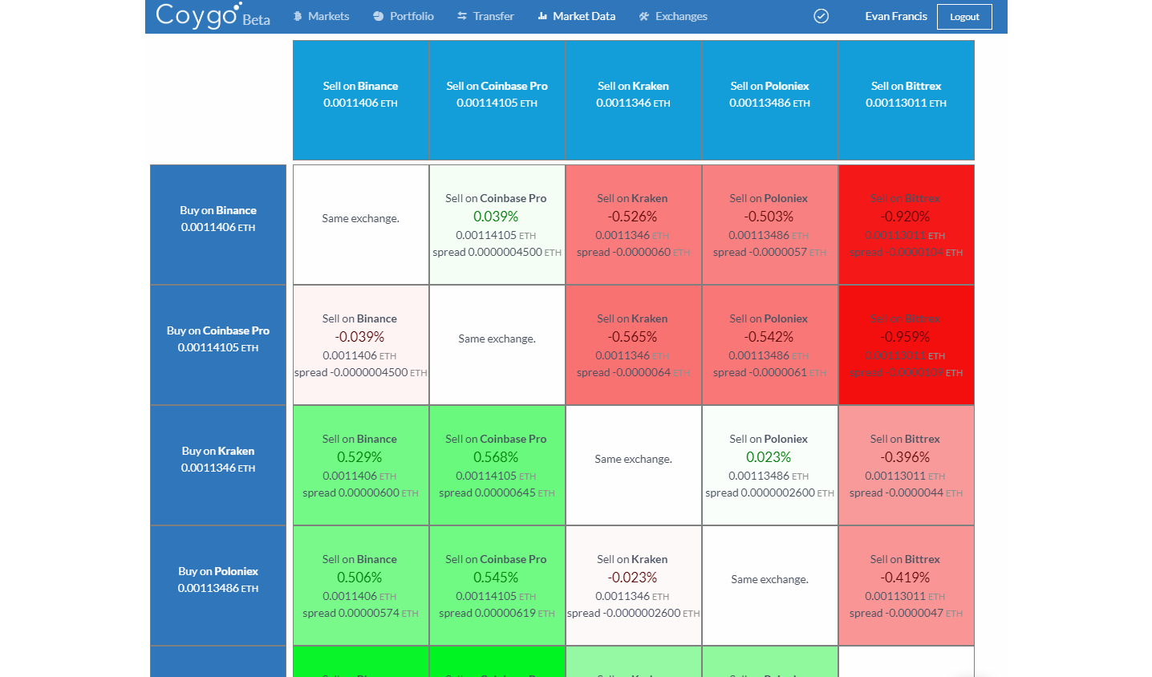The height and width of the screenshot is (677, 1152).
Task: Navigate to Exchanges
Action: 673,16
